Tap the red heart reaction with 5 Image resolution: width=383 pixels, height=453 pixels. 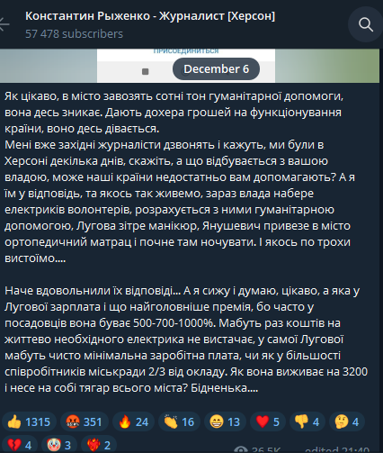pyautogui.click(x=268, y=421)
